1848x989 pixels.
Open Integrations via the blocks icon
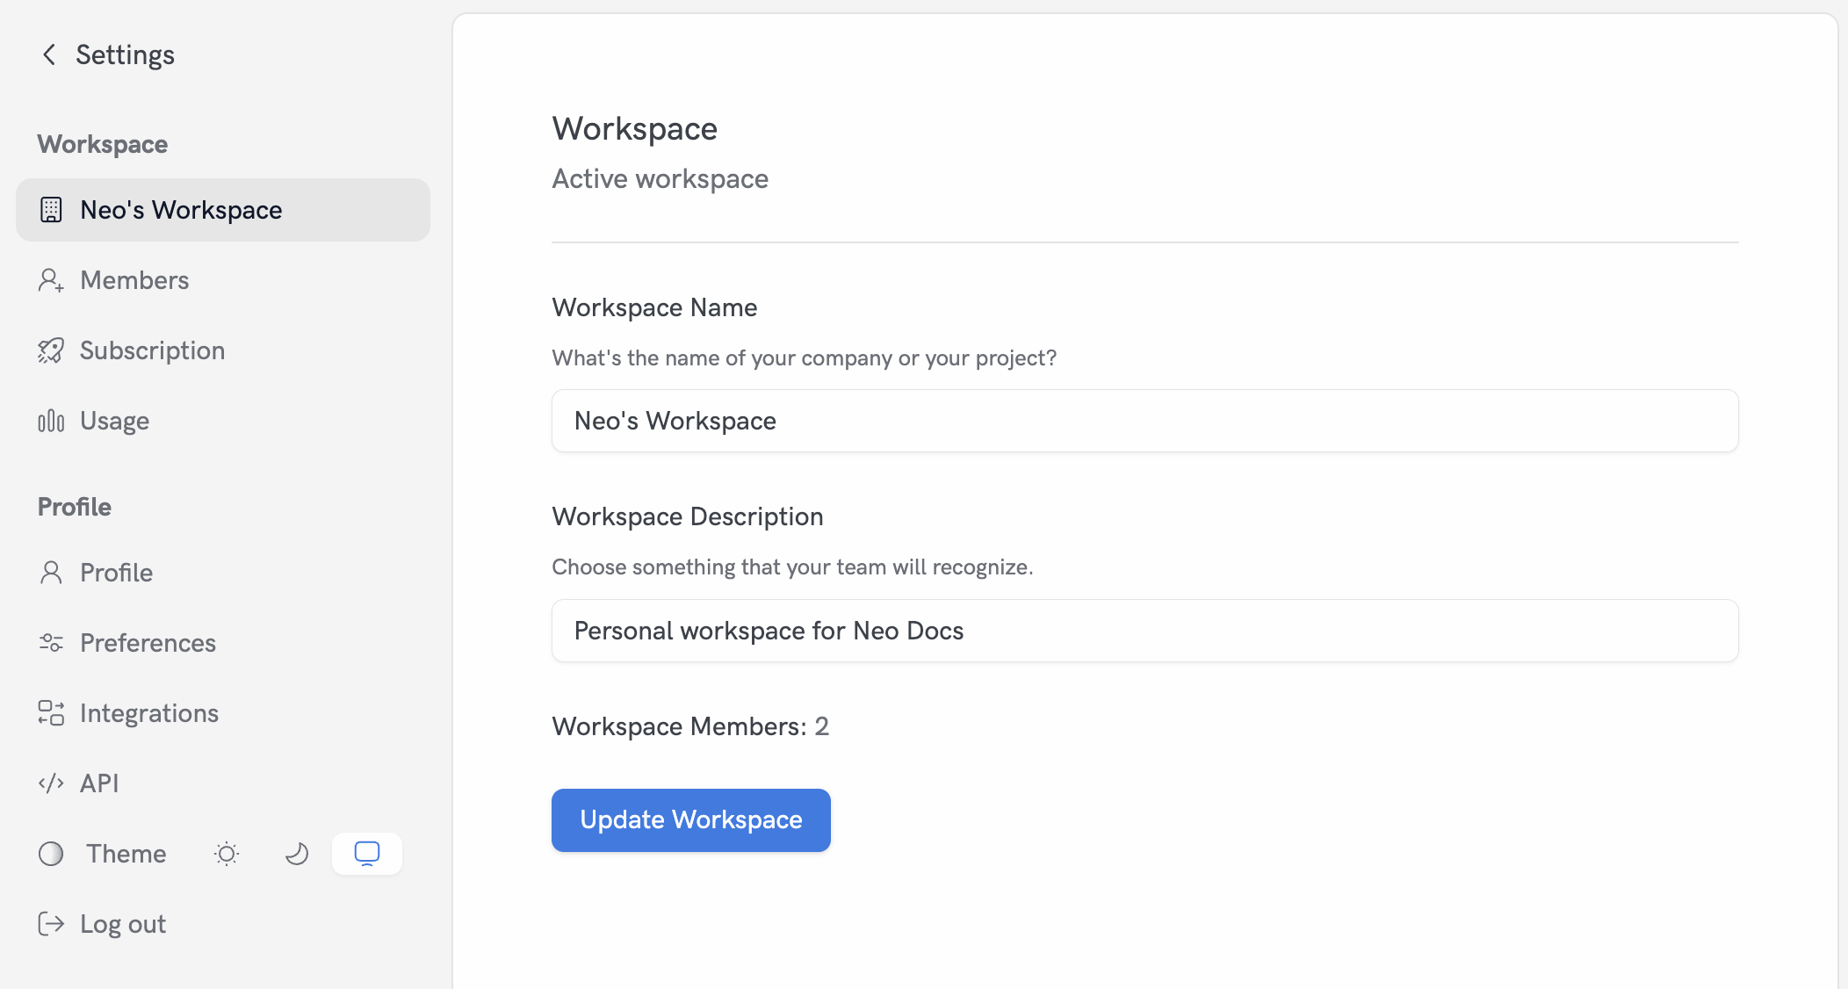pyautogui.click(x=51, y=712)
